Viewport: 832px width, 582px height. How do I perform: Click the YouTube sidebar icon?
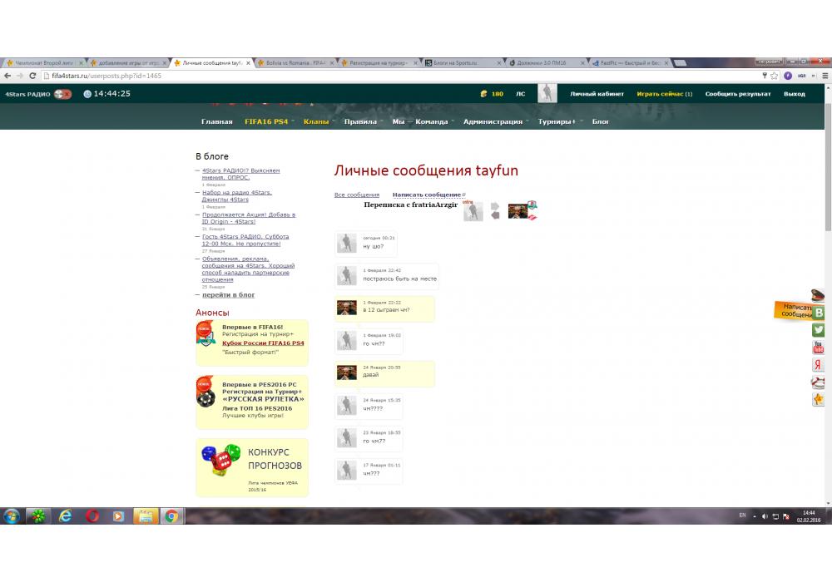point(819,348)
